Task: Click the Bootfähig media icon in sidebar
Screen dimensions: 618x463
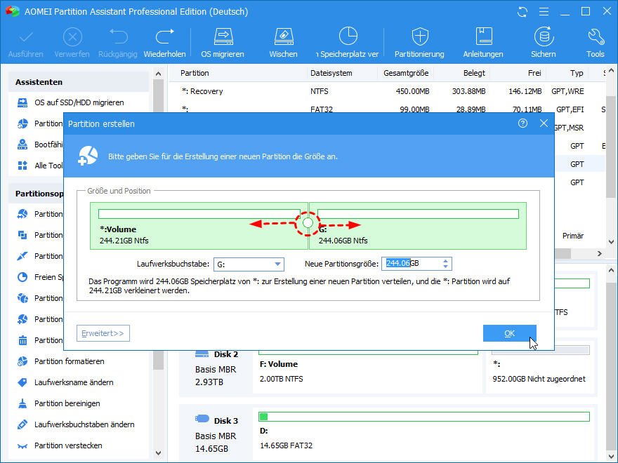Action: tap(22, 145)
